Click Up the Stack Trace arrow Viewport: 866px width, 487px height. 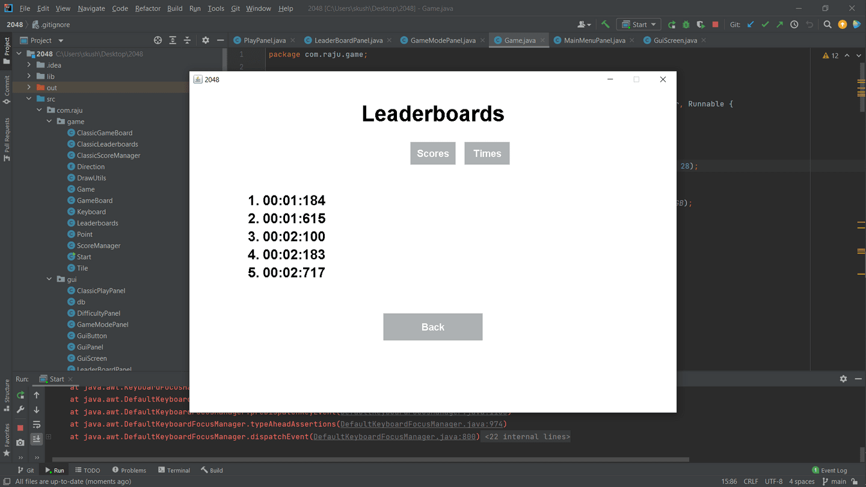(37, 395)
